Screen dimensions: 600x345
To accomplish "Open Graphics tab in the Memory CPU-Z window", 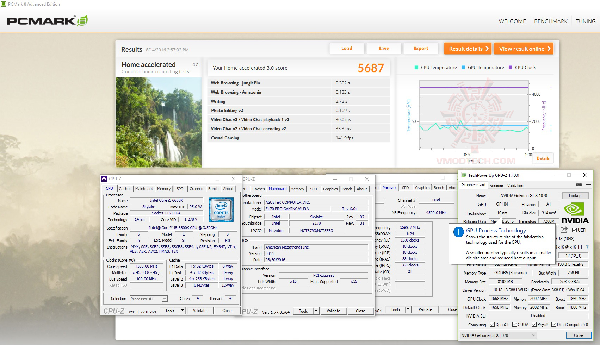I will click(x=422, y=188).
